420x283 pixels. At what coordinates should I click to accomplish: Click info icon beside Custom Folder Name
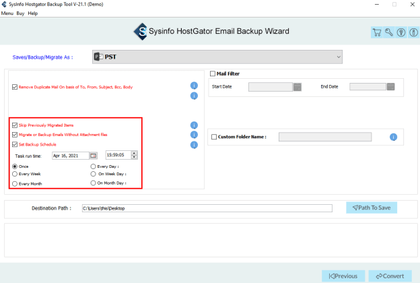point(393,137)
